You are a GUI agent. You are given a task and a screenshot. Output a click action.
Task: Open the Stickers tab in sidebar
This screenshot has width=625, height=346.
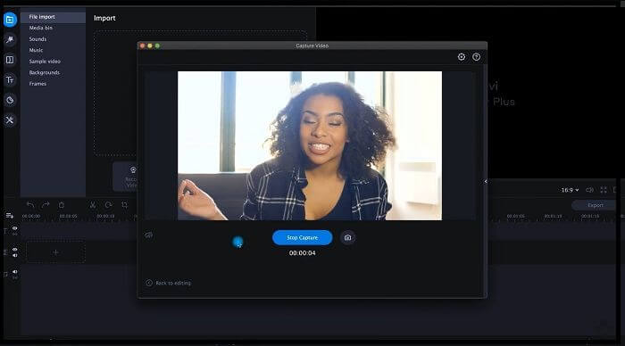(10, 100)
